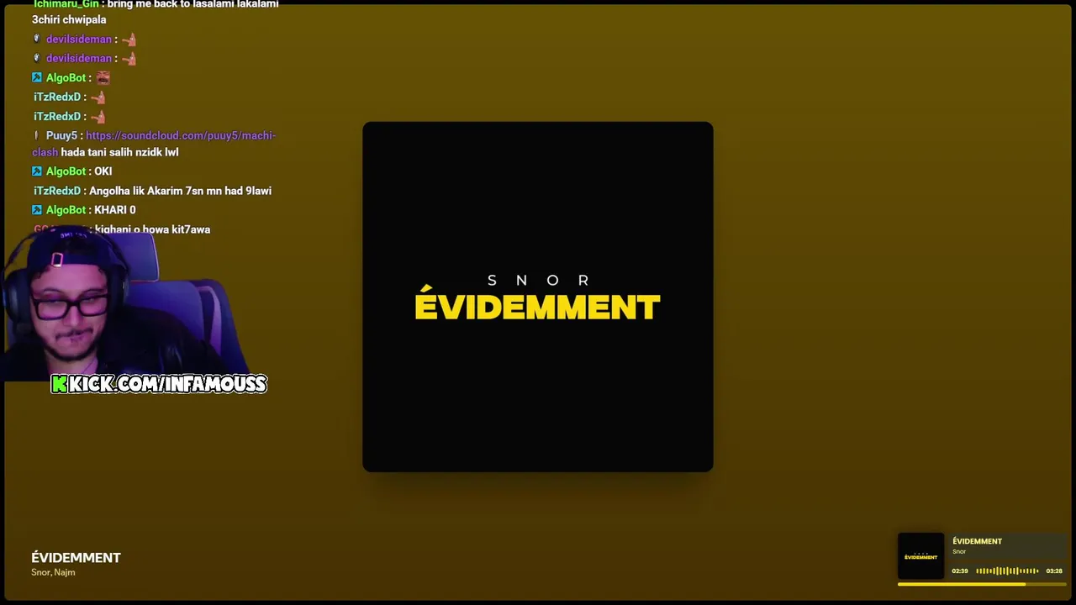Click the AlgoBot username on 'KHARI 0' message
This screenshot has width=1076, height=605.
[66, 210]
